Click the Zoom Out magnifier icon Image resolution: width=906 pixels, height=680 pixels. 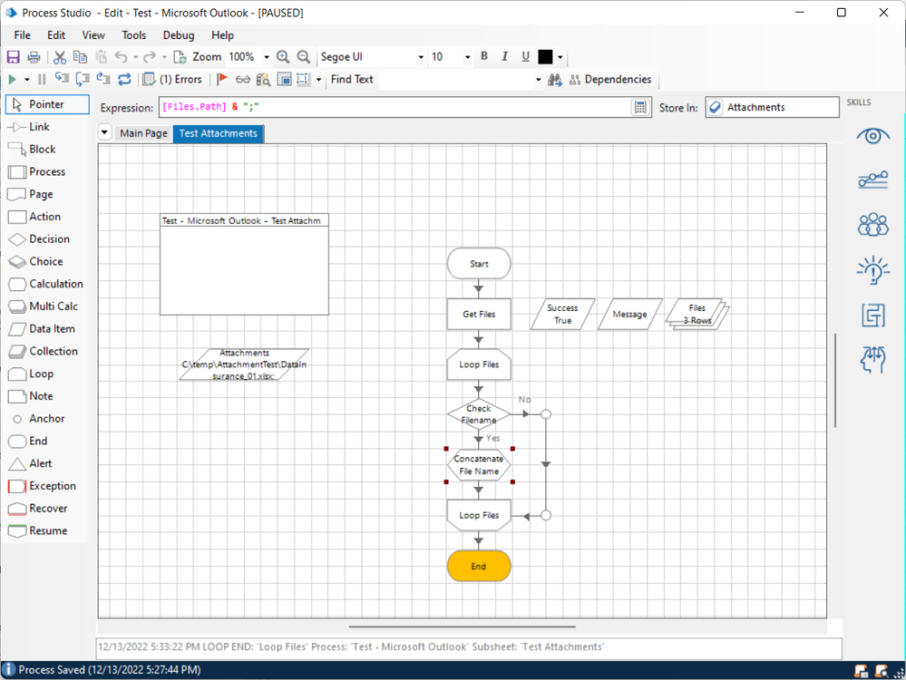click(x=304, y=57)
